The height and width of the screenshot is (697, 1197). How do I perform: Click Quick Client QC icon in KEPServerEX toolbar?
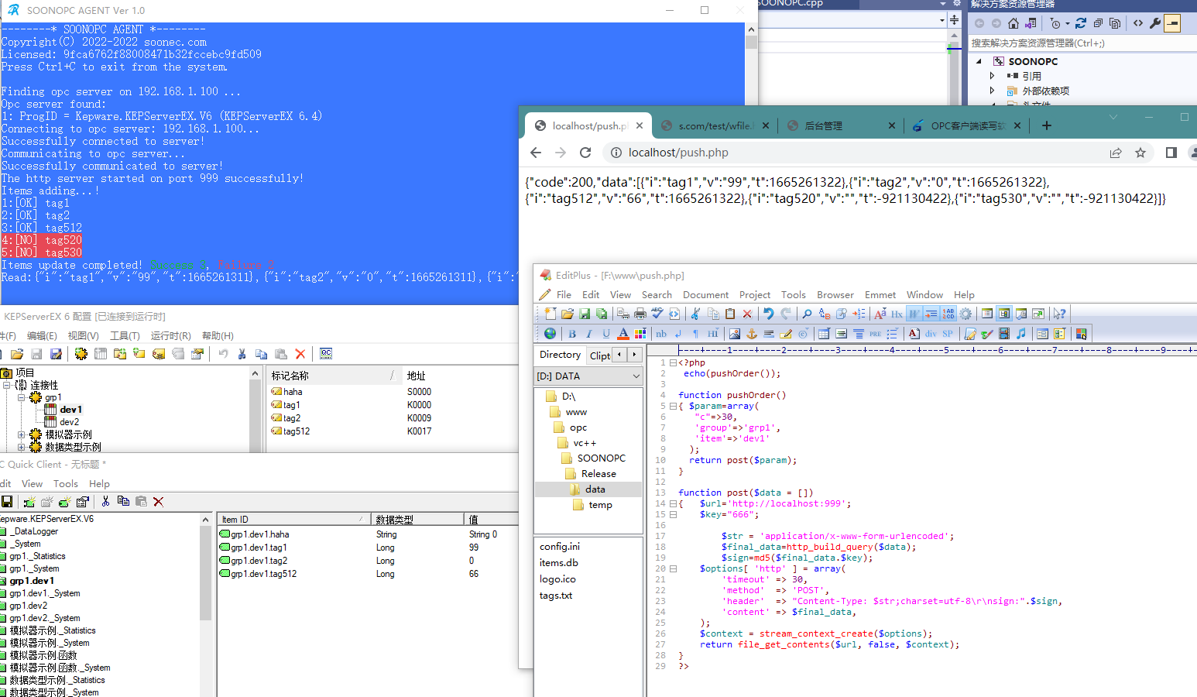tap(326, 353)
